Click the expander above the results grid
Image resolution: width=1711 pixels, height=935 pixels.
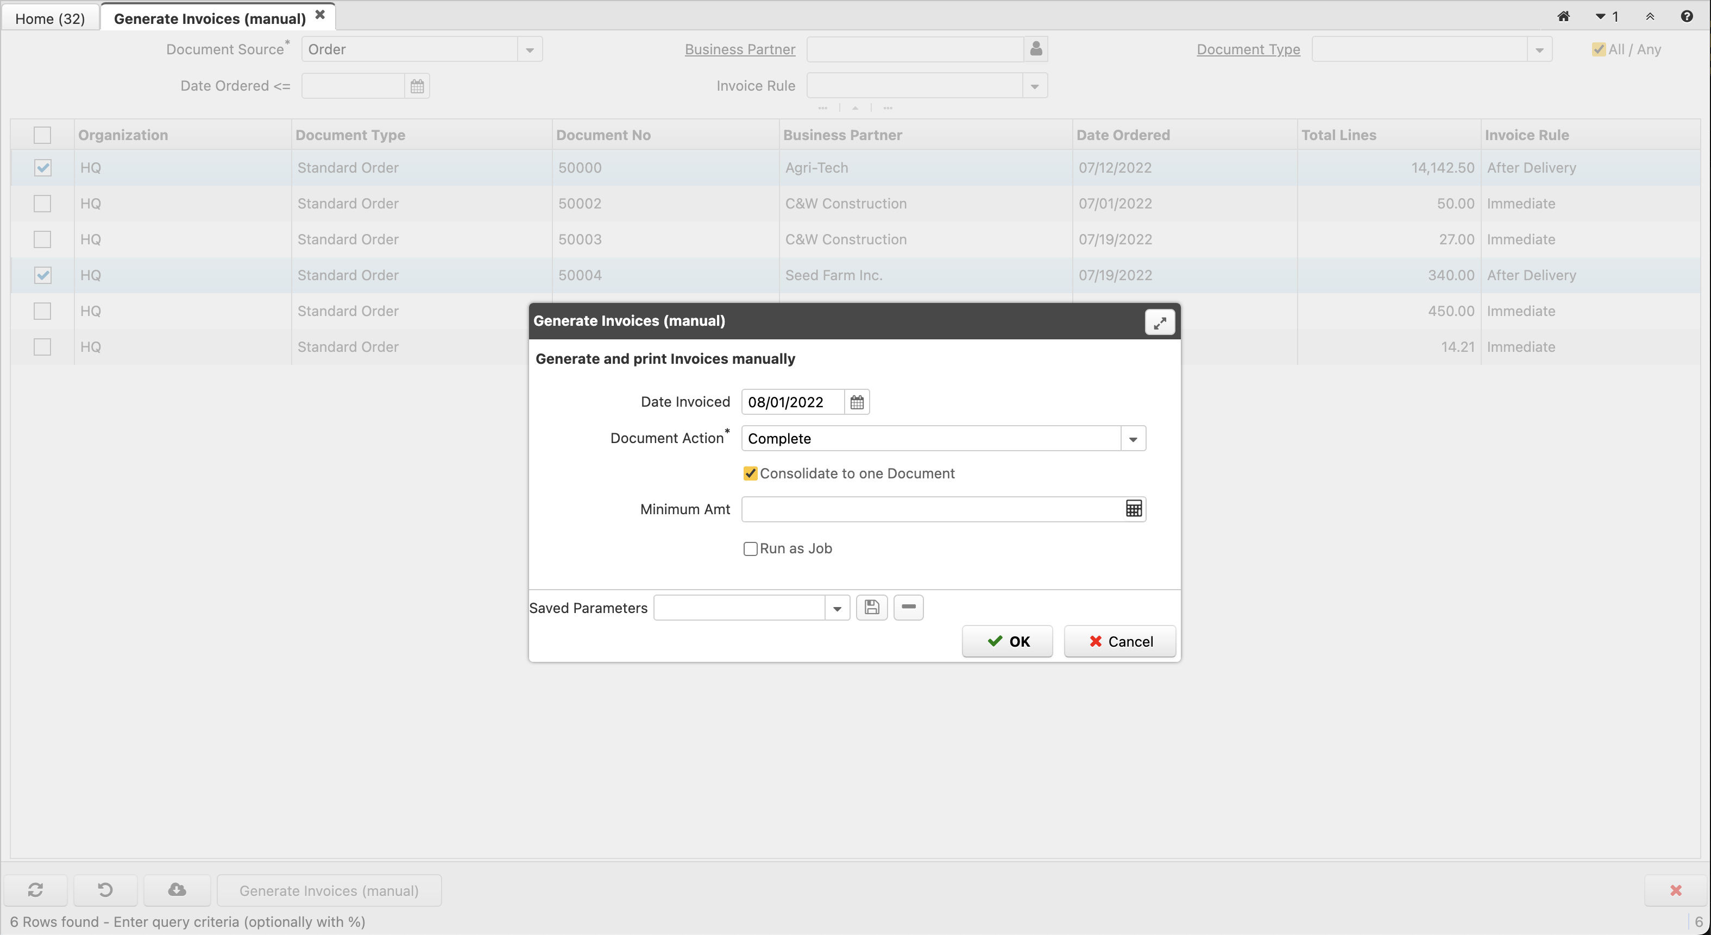(855, 108)
